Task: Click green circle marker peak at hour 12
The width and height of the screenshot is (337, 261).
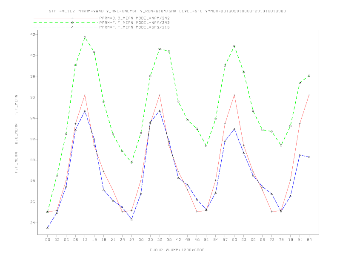Action: (85, 38)
